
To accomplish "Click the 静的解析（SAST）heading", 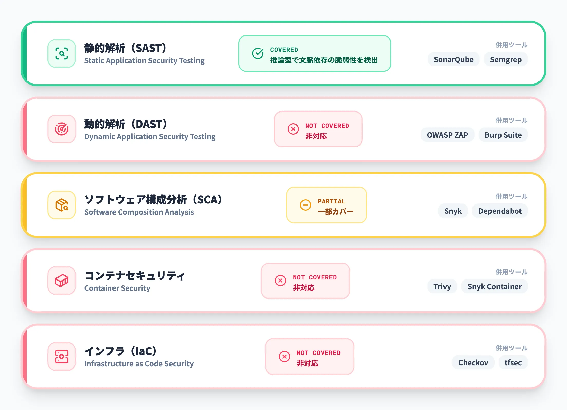I will pos(125,48).
